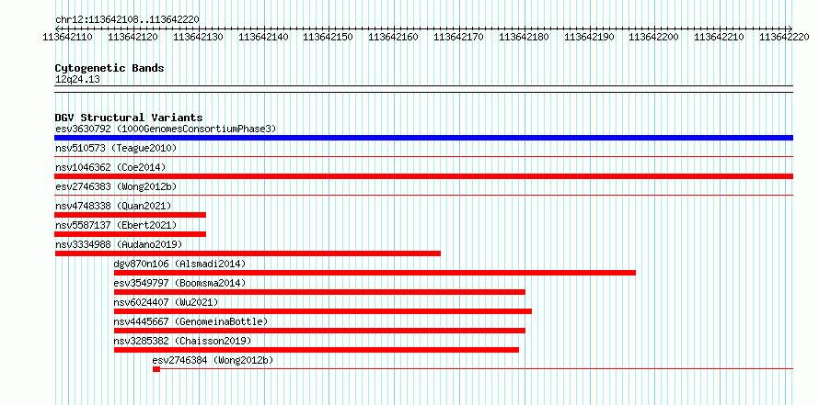This screenshot has width=819, height=405.
Task: Select the nsv4748338 (Quan2021) label
Action: (x=113, y=206)
